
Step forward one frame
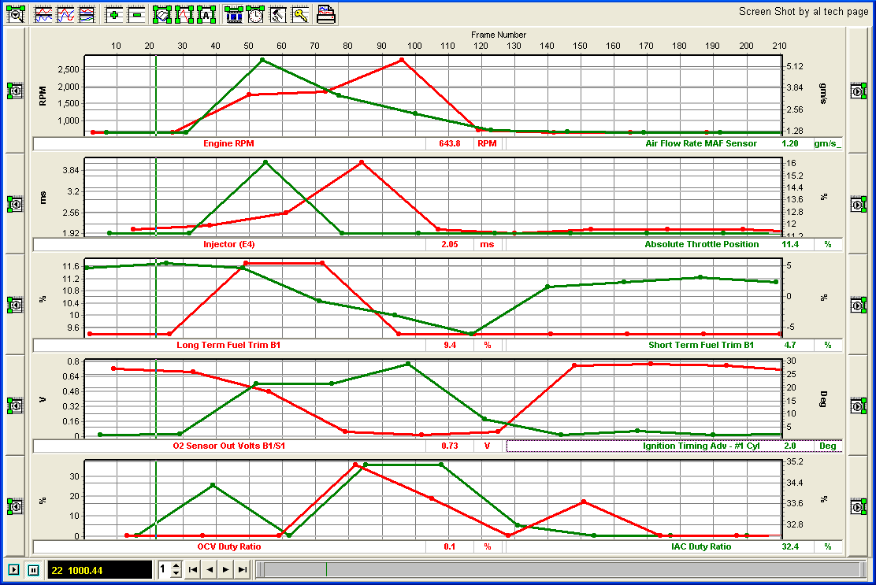pos(226,568)
